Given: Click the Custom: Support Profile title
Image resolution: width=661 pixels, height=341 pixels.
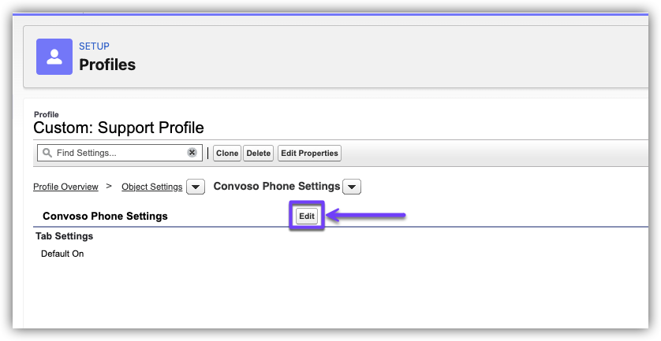Looking at the screenshot, I should 118,128.
